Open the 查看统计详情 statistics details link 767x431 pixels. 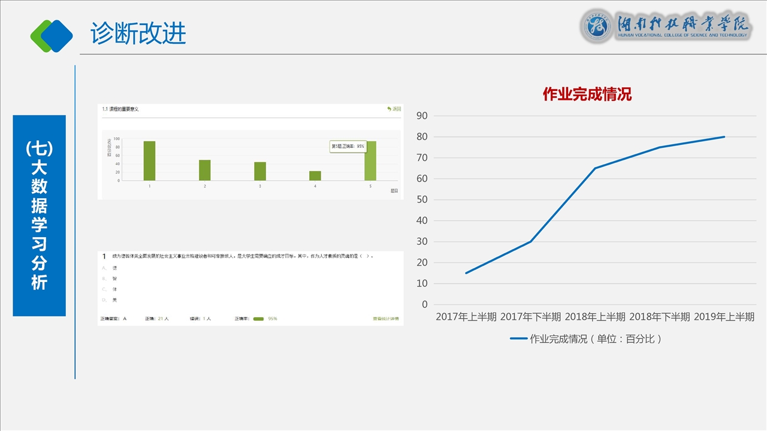coord(385,319)
